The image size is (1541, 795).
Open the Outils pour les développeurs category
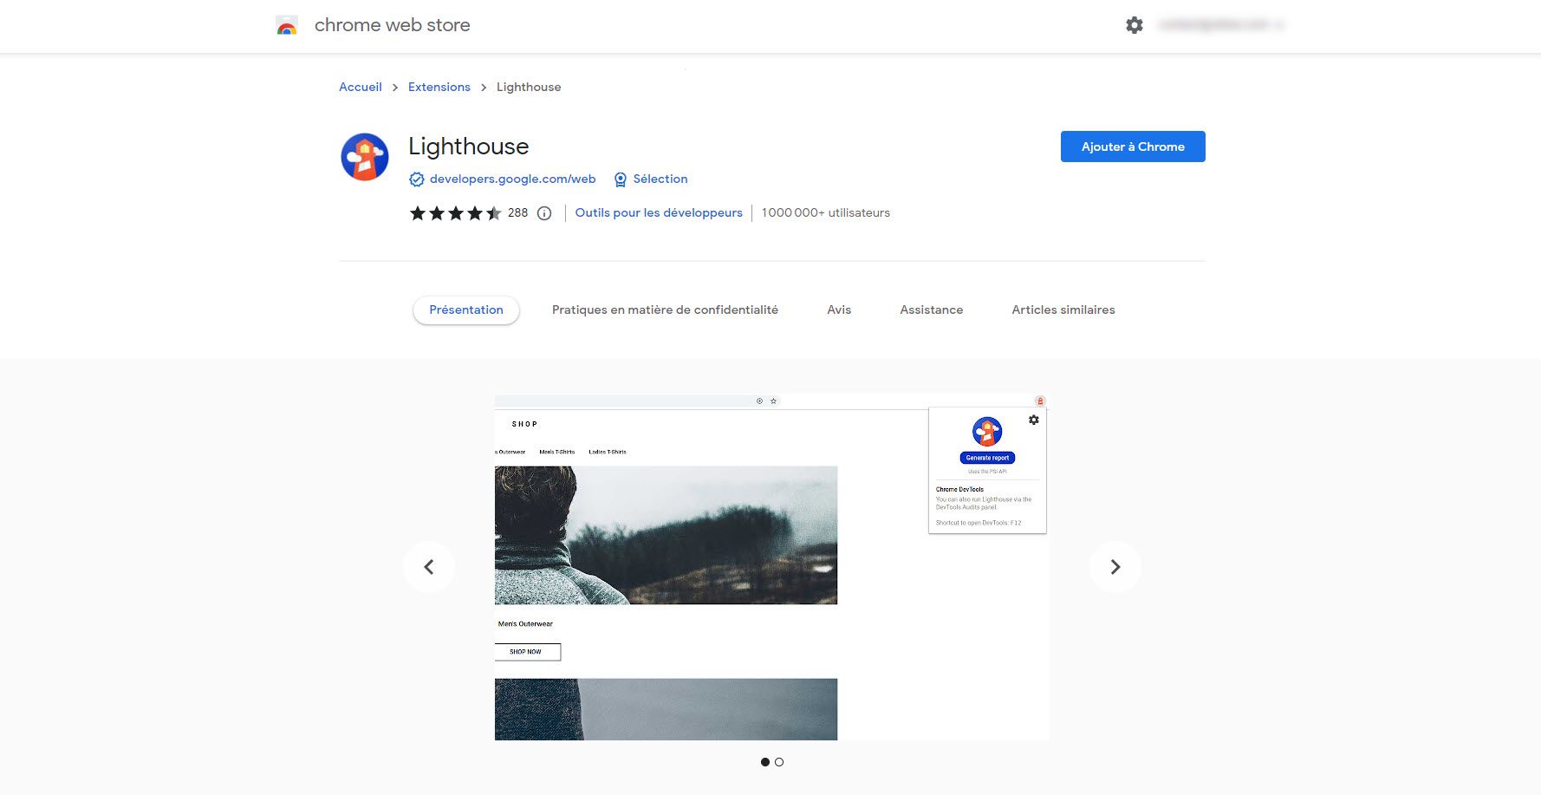coord(659,212)
